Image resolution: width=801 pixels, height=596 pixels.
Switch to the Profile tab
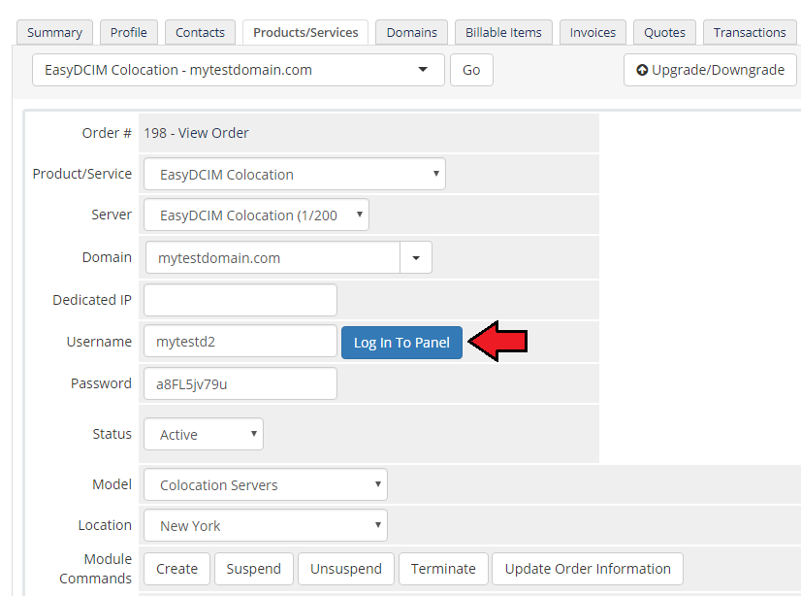click(129, 32)
